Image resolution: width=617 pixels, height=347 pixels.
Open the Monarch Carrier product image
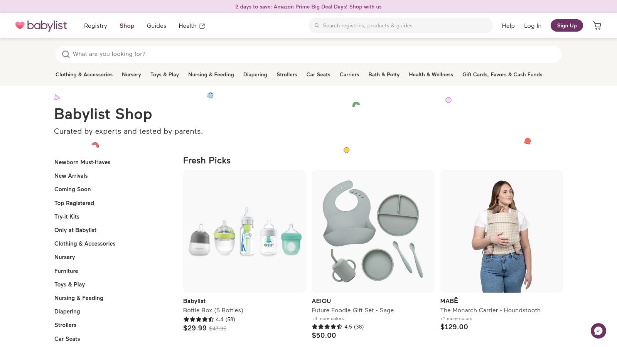coord(501,231)
